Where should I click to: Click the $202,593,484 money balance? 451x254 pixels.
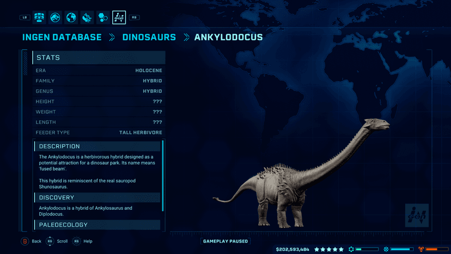point(292,250)
